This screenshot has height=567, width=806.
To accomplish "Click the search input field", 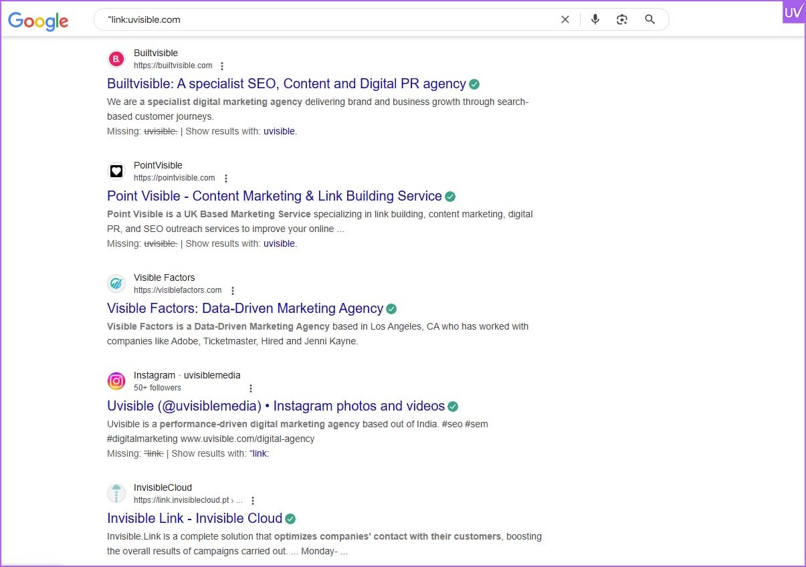I will [x=331, y=19].
